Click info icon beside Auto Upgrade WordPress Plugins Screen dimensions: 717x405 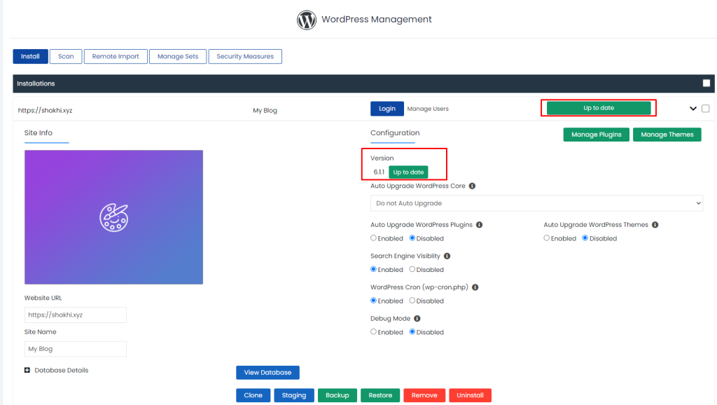(x=480, y=225)
